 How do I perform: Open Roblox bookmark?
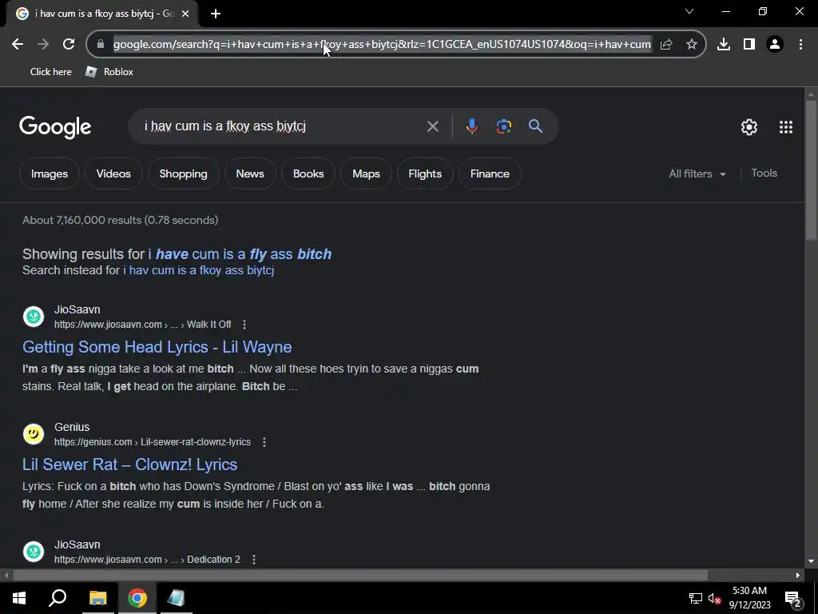(x=109, y=72)
